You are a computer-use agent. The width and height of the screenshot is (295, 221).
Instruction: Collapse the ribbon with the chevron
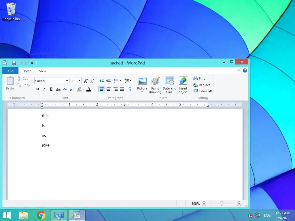click(x=239, y=71)
